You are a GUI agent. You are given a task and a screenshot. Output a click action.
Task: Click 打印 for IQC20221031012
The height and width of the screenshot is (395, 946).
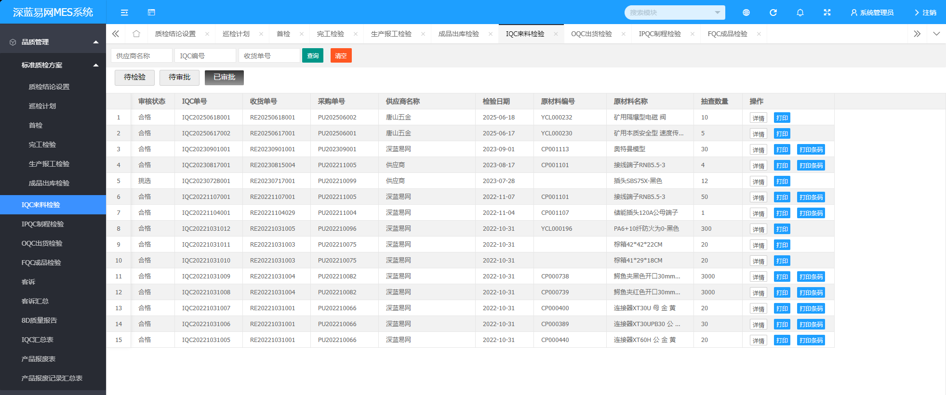pos(782,229)
